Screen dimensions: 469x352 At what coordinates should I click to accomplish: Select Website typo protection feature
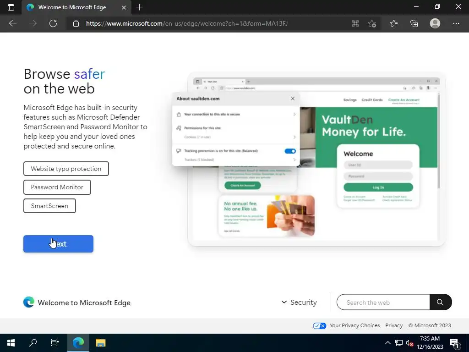[66, 169]
